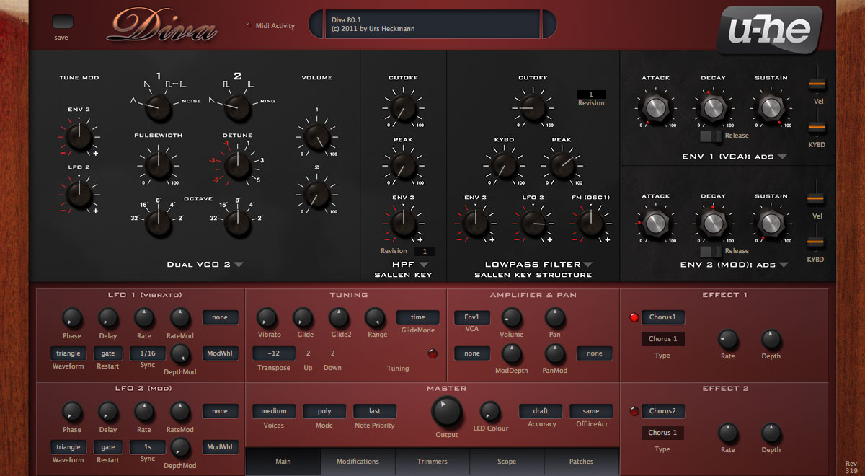Click oscillator Volume 1 knob
Image resolution: width=865 pixels, height=476 pixels.
click(317, 136)
